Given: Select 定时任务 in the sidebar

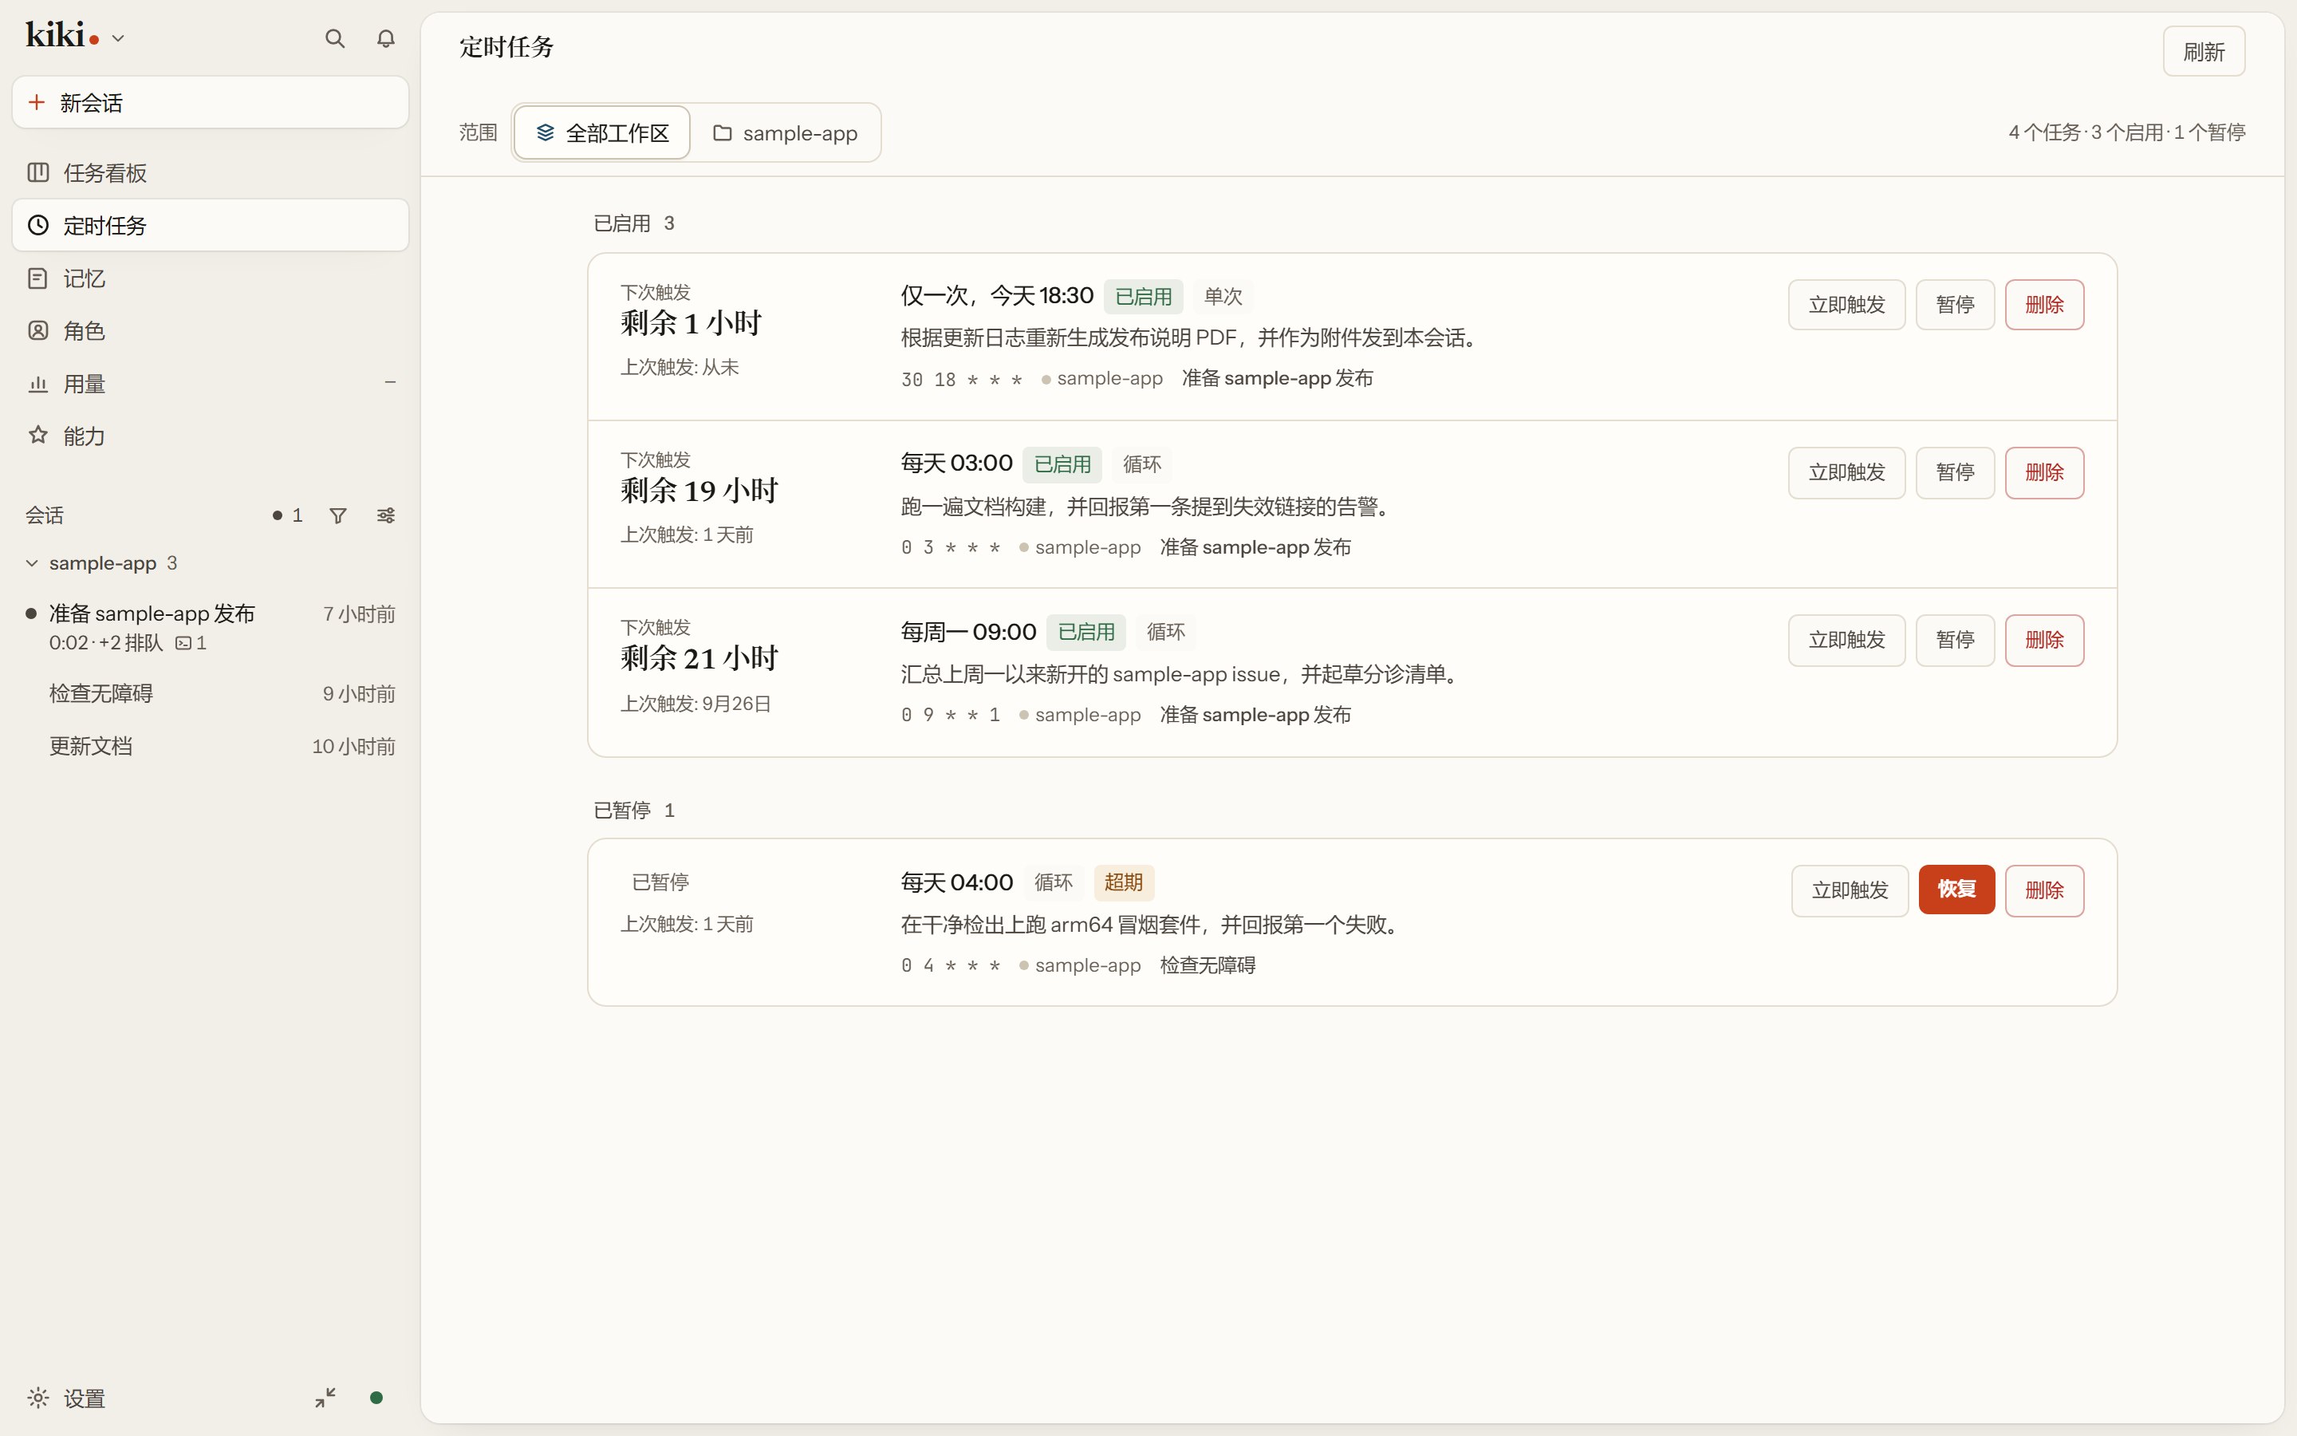Looking at the screenshot, I should click(x=210, y=225).
